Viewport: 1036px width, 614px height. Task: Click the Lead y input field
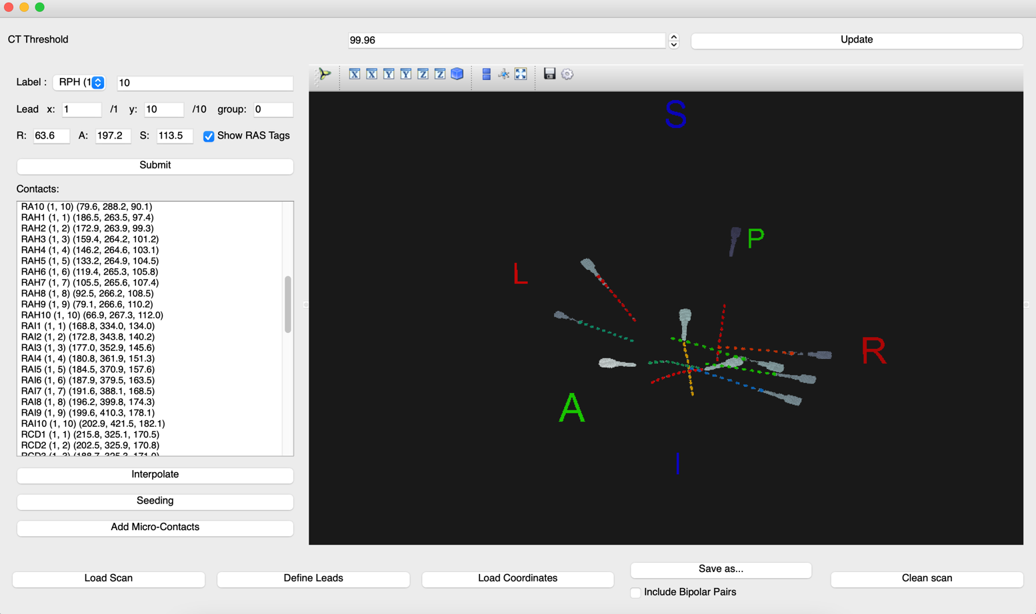click(164, 109)
